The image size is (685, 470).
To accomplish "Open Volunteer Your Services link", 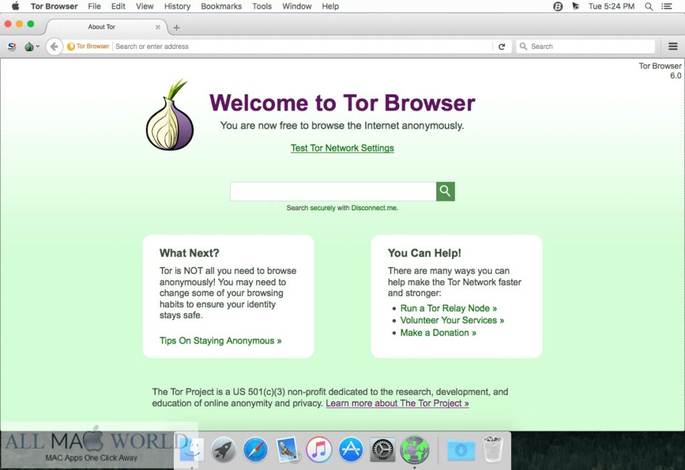I will [x=452, y=321].
